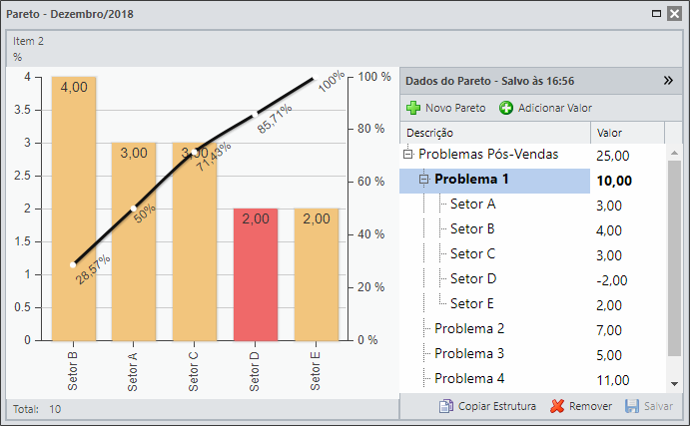
Task: Click the 10,00 value of Problema 1
Action: point(614,181)
